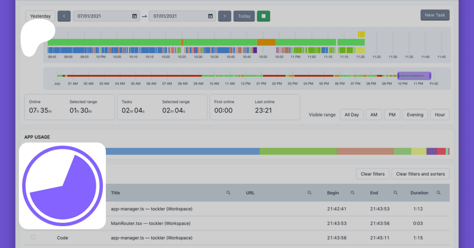Image resolution: width=474 pixels, height=248 pixels.
Task: Set visible range to All Day
Action: point(352,115)
